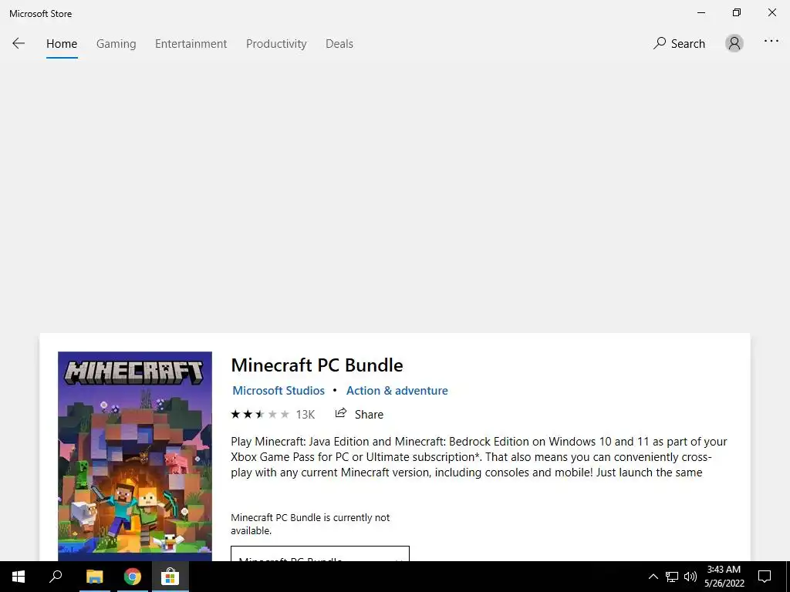This screenshot has height=592, width=790.
Task: Restore down the Microsoft Store window
Action: [x=737, y=12]
